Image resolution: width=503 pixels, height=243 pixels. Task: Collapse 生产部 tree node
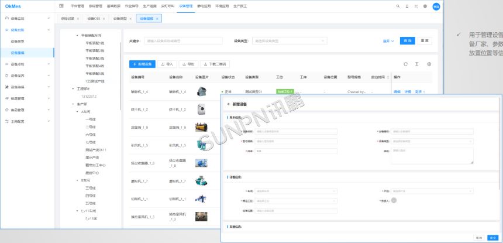pyautogui.click(x=73, y=104)
